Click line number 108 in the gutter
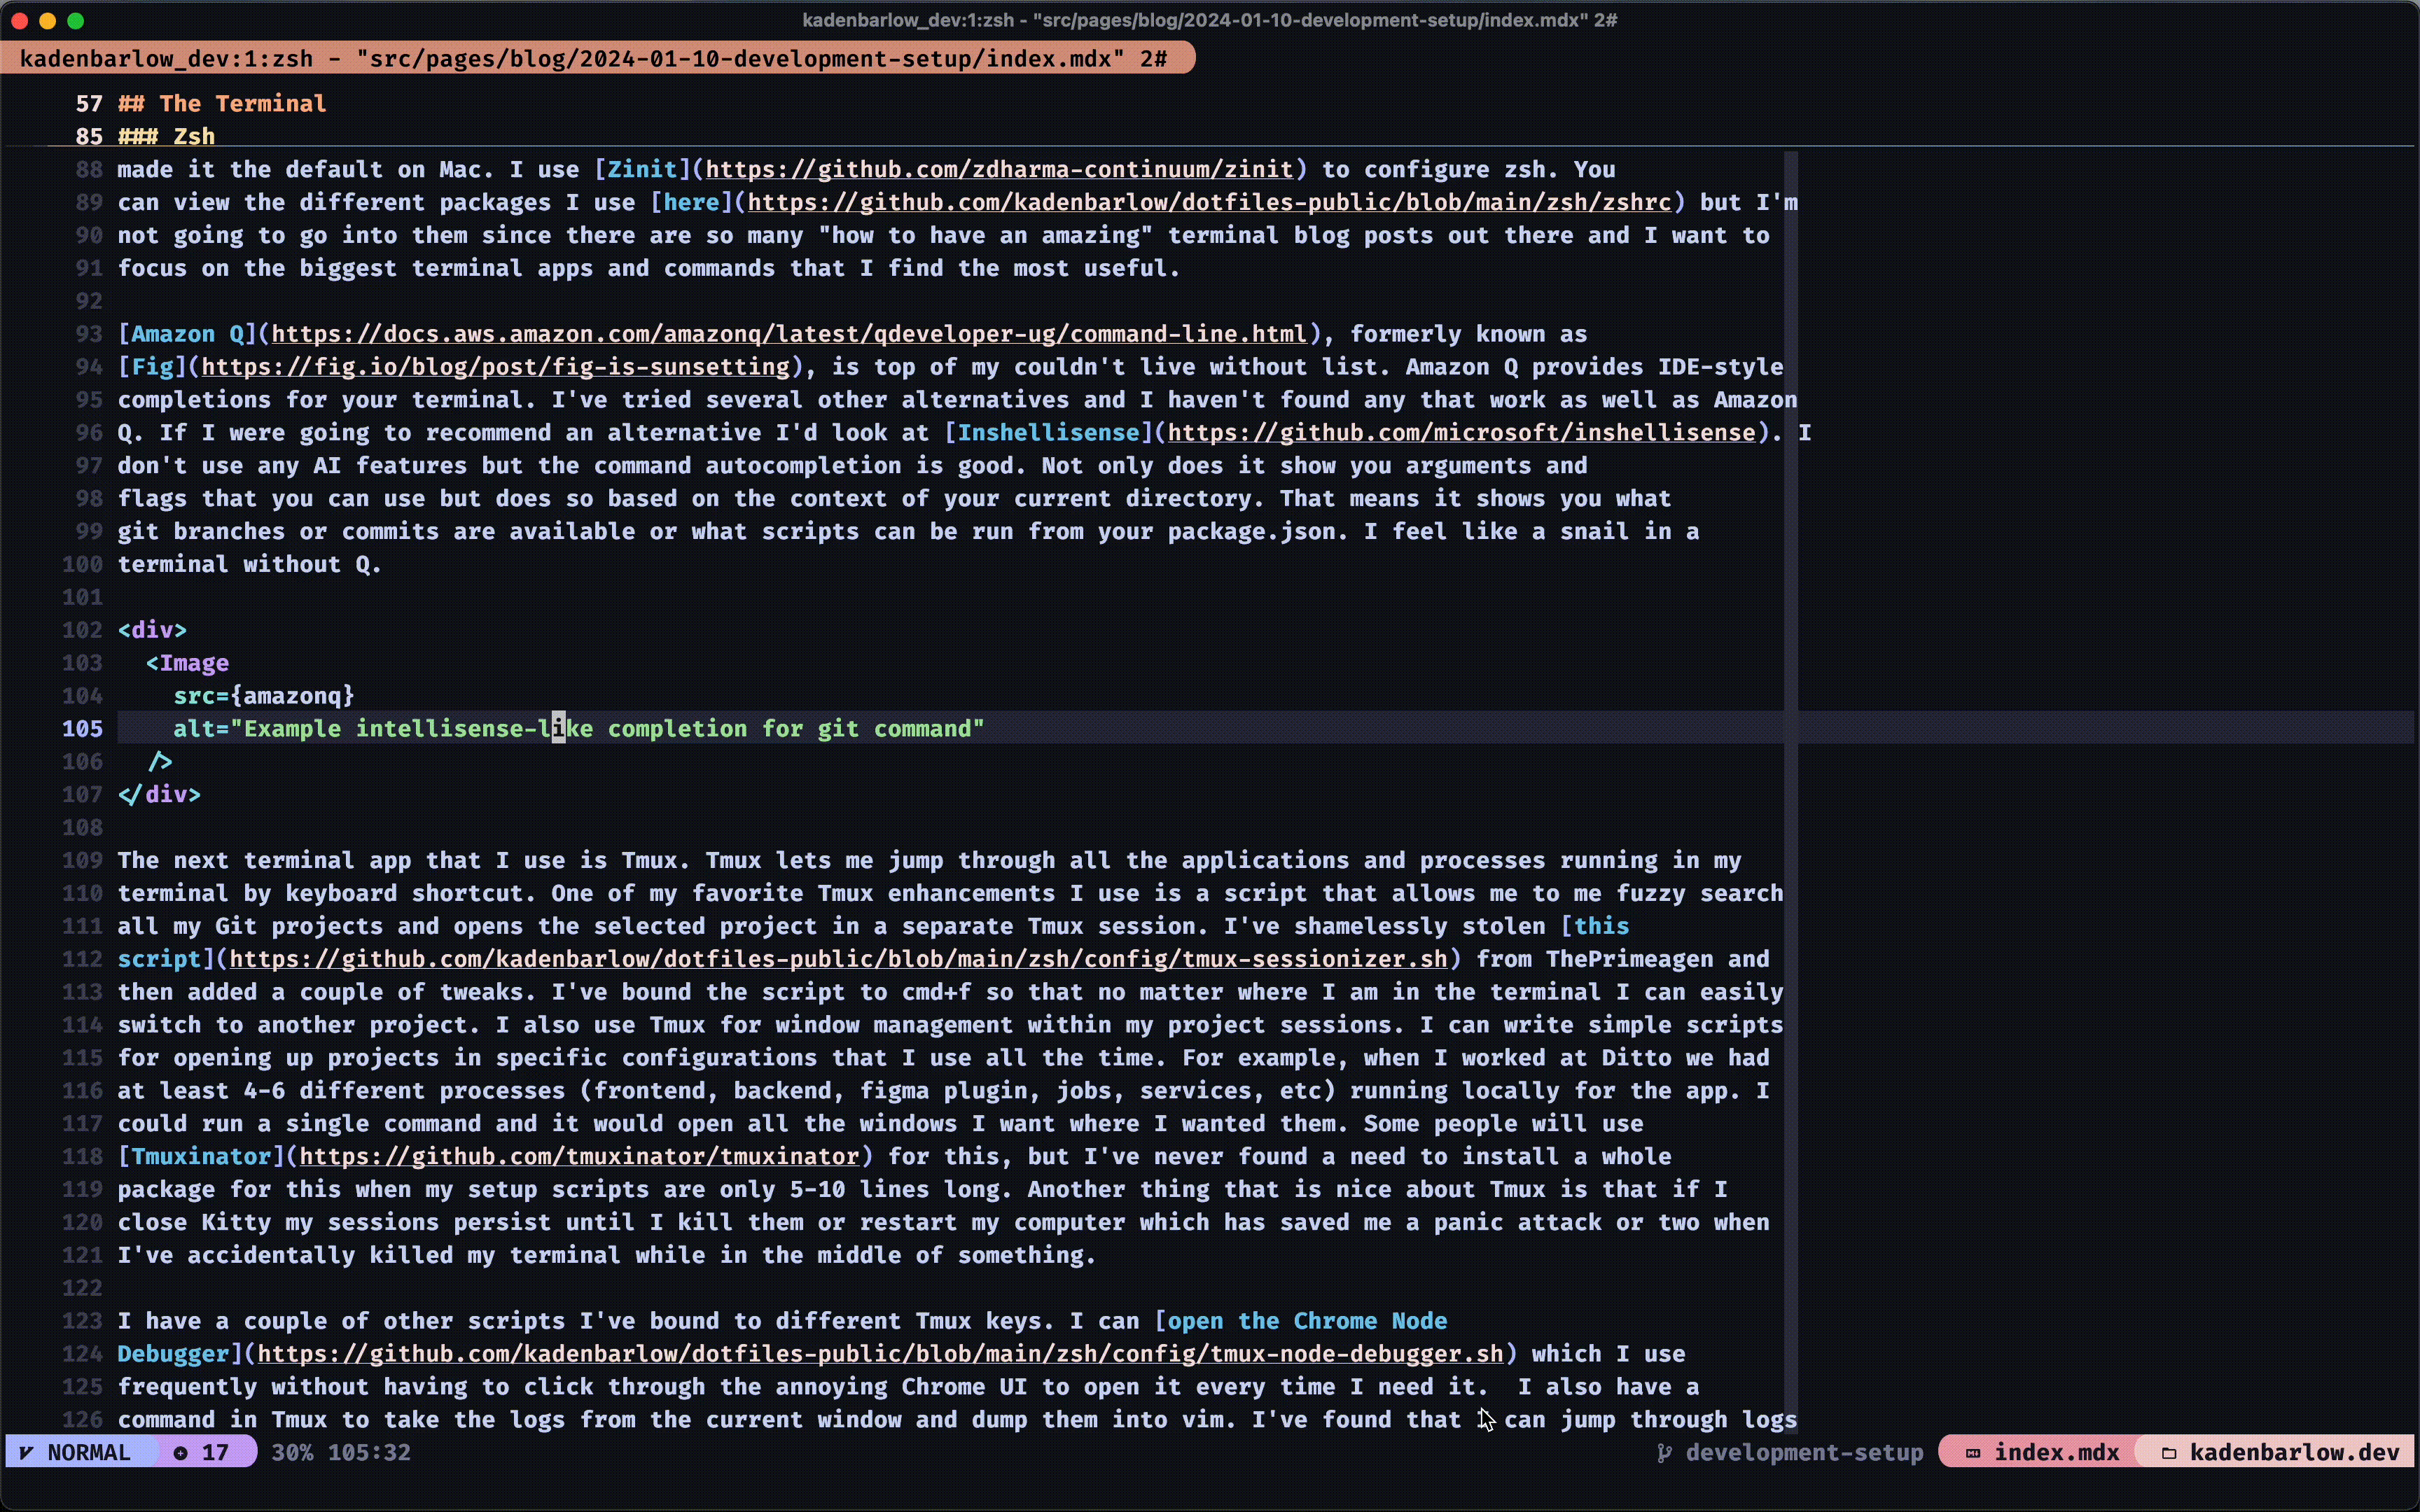2420x1512 pixels. 82,827
